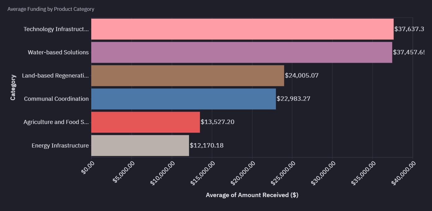Click the red Agriculture and Food bar

(146, 122)
